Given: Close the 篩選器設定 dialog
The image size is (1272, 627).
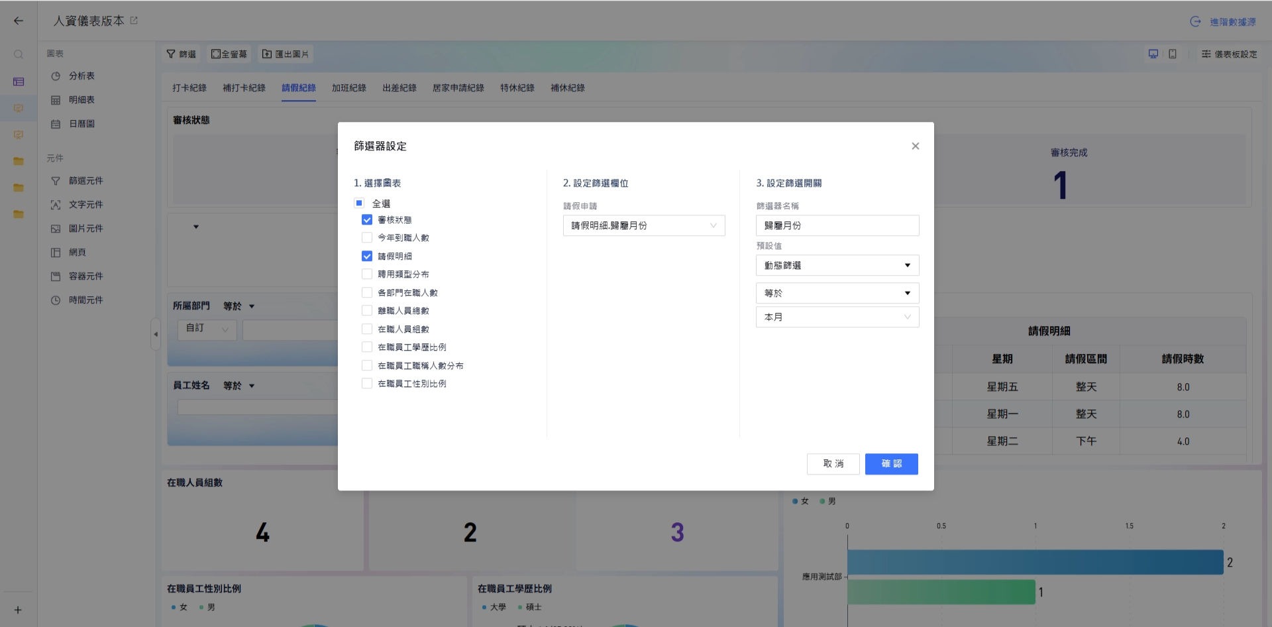Looking at the screenshot, I should tap(915, 146).
